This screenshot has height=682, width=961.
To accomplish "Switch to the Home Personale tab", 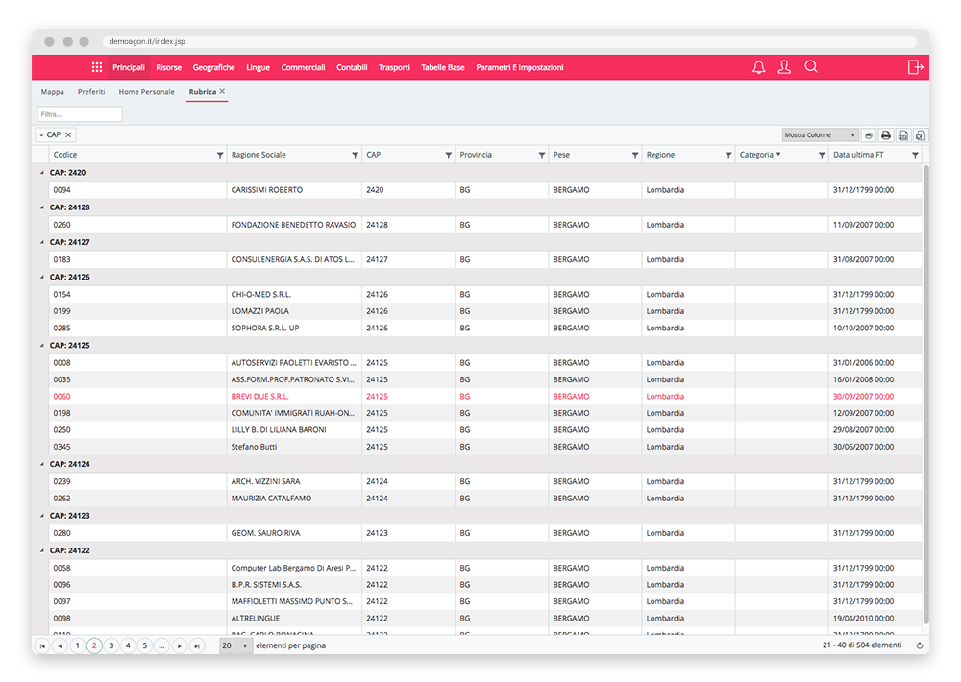I will (x=146, y=92).
